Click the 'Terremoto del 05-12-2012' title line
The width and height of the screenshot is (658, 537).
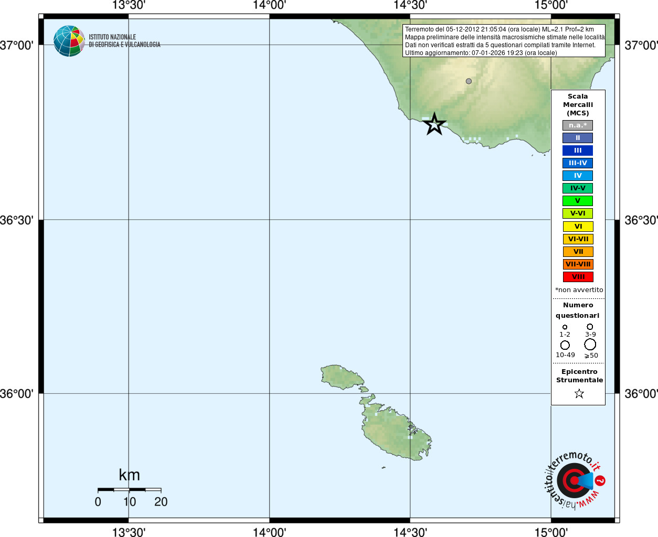tap(499, 29)
